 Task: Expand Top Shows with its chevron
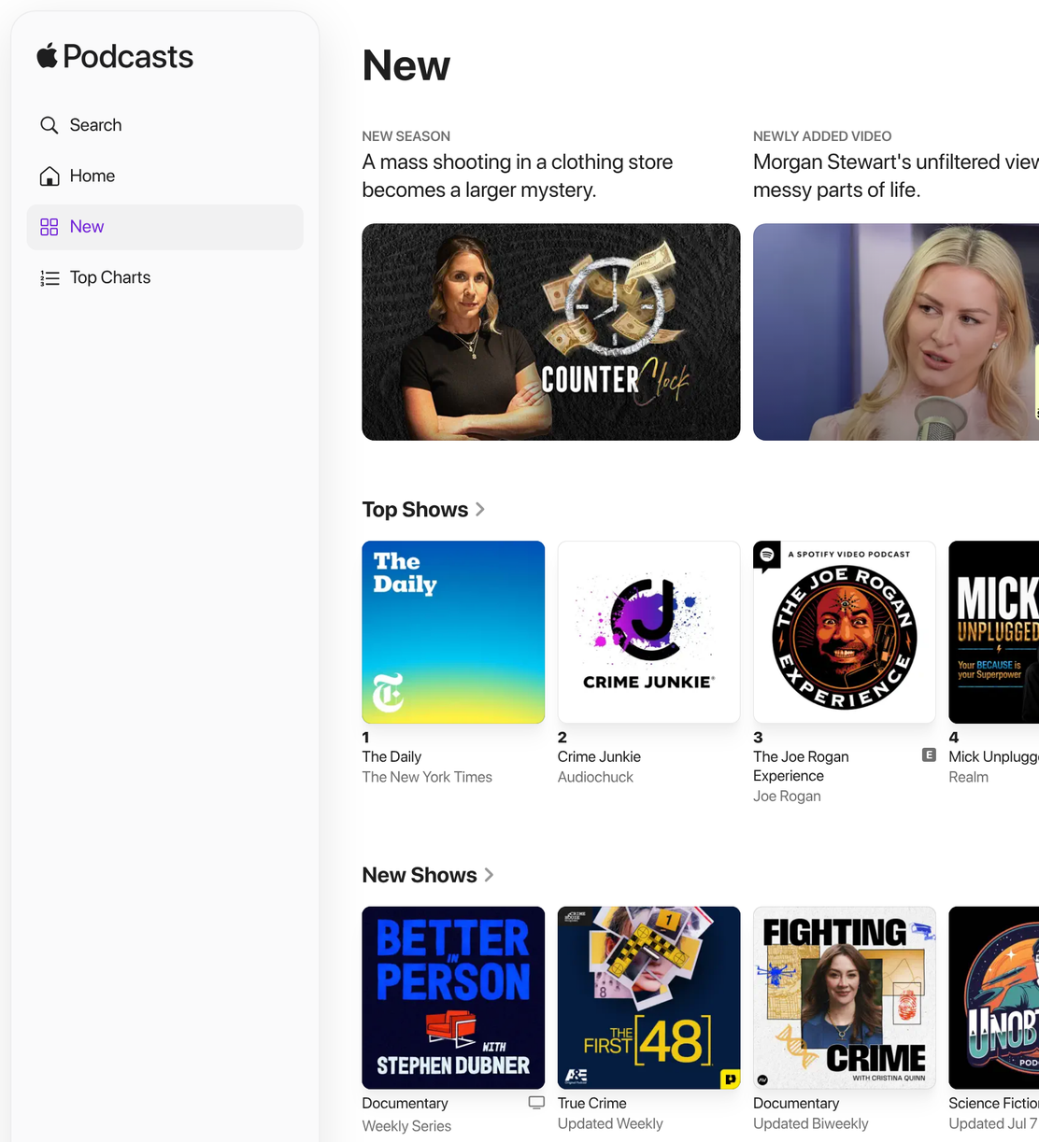point(480,510)
